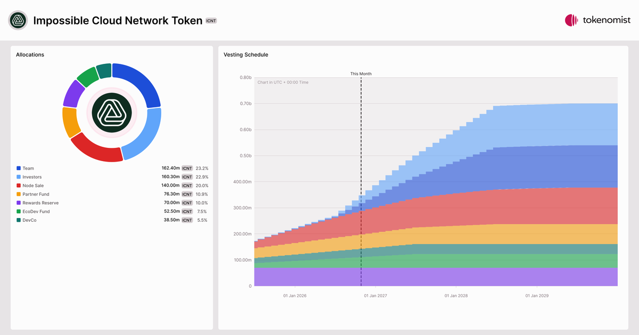
Task: Click the DevCo legend color square
Action: click(x=19, y=220)
